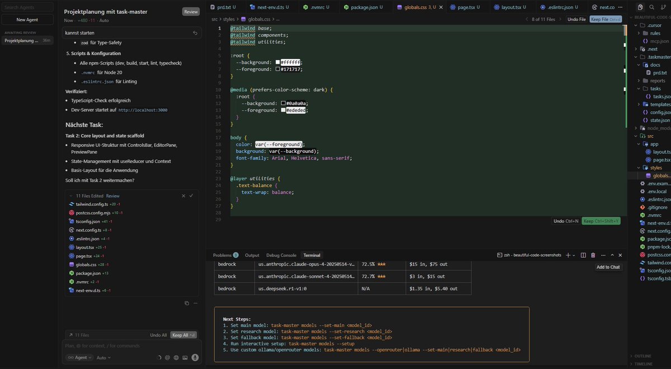Viewport: 671px width, 369px height.
Task: Click the Keep File button
Action: (x=606, y=19)
